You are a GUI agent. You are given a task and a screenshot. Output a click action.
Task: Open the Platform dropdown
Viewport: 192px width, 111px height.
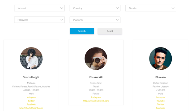(95, 20)
